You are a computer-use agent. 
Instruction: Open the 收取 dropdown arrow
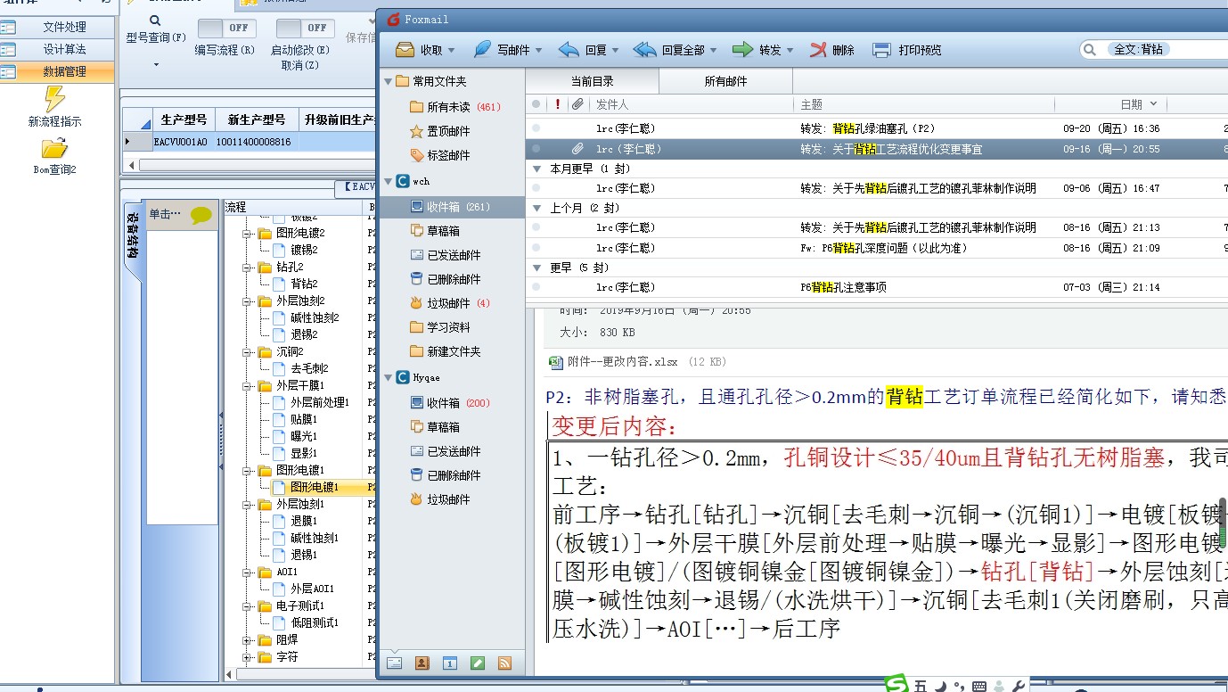452,51
